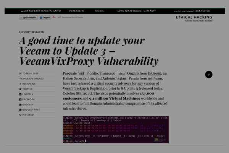The height and width of the screenshot is (153, 229).
Task: Pin the article using Pinterest icon
Action: tap(20, 114)
